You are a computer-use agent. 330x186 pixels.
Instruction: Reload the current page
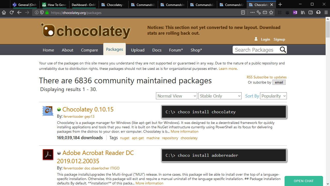(x=12, y=12)
